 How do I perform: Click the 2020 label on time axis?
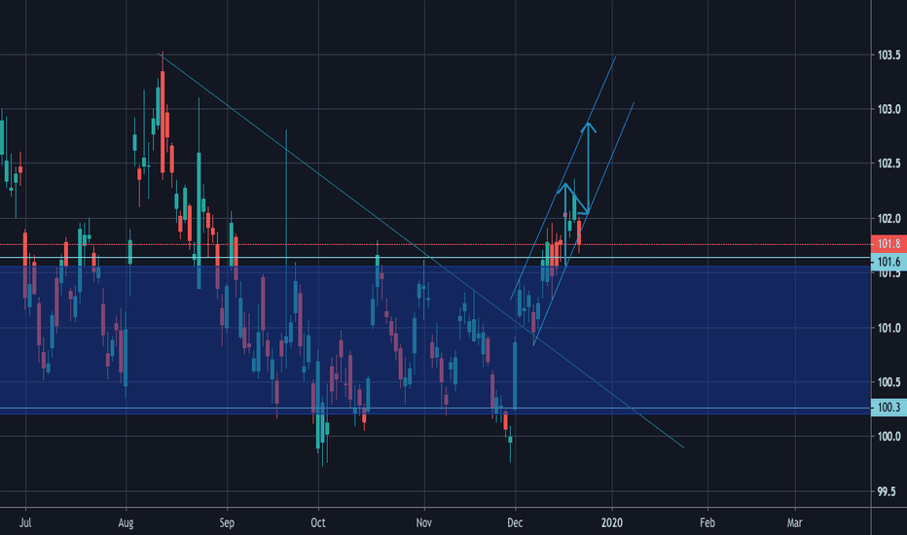click(612, 523)
